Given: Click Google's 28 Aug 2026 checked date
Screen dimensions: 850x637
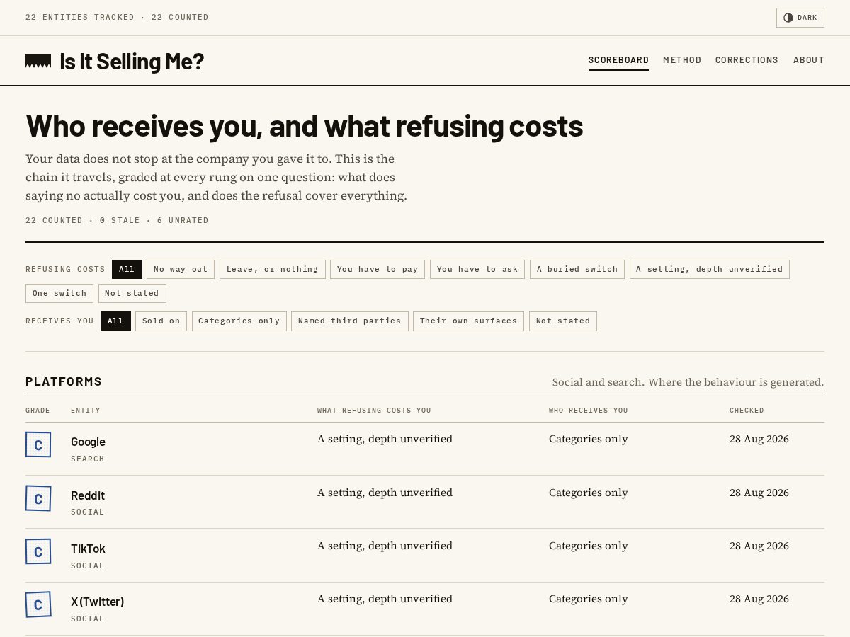Looking at the screenshot, I should [x=759, y=439].
